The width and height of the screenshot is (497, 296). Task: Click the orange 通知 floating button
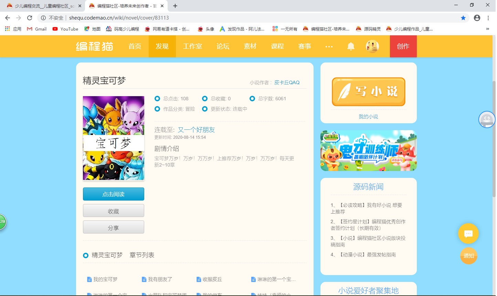[x=469, y=256]
